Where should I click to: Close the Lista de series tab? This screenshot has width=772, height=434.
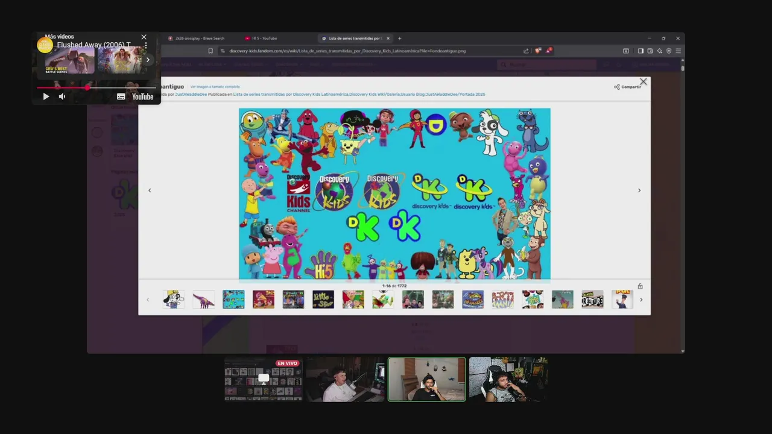coord(388,38)
